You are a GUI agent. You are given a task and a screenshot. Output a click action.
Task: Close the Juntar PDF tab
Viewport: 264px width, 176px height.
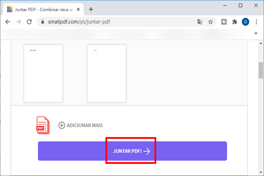click(x=78, y=10)
